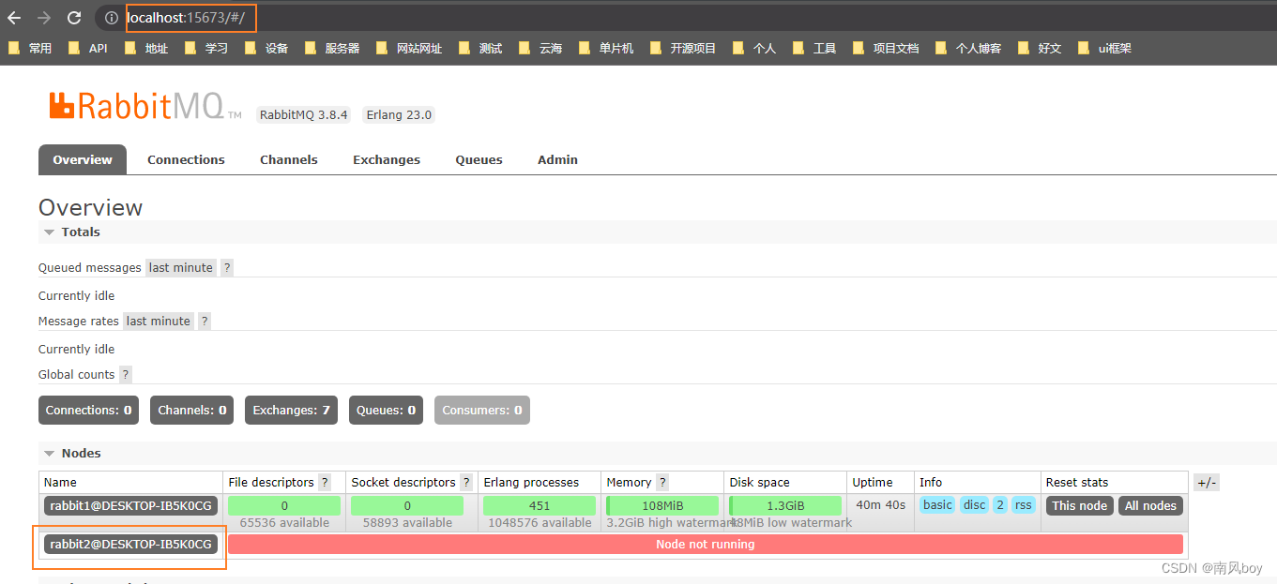The height and width of the screenshot is (584, 1277).
Task: Open the 地址 bookmark folder
Action: (146, 48)
